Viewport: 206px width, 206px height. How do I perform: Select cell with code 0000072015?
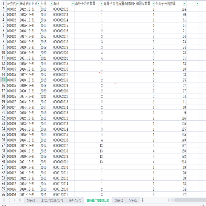[x=64, y=113]
